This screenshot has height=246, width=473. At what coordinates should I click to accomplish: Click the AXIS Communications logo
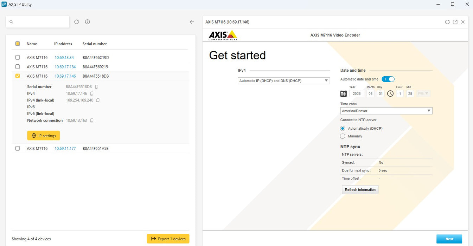tap(223, 35)
